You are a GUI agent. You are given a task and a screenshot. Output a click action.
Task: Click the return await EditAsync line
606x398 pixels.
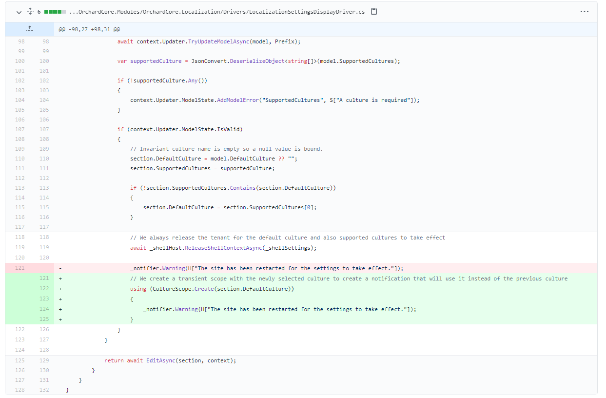pos(170,360)
